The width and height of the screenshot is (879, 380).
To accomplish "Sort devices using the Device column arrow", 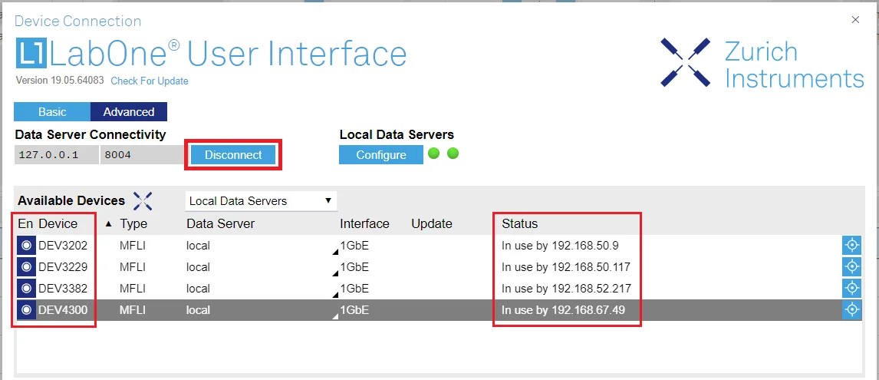I will pyautogui.click(x=109, y=224).
